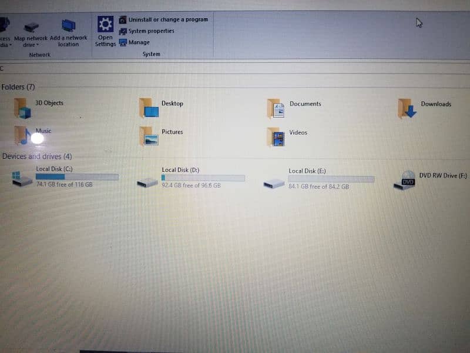Click the Local Disk (E:) usage bar
This screenshot has height=353, width=470.
331,179
